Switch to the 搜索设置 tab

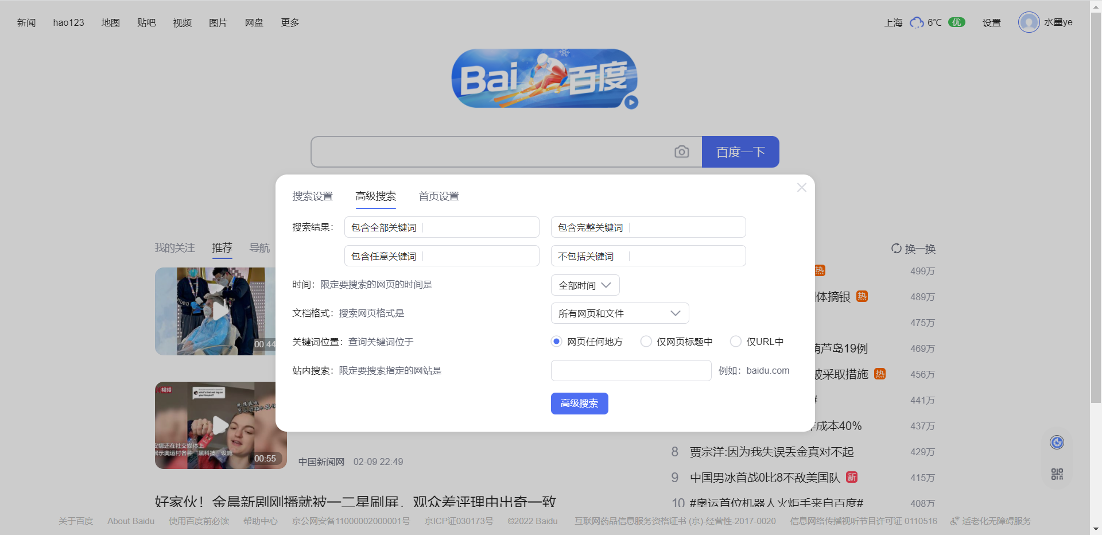[x=312, y=196]
